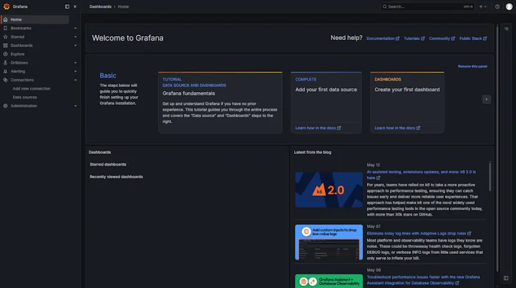516x288 pixels.
Task: Open Troubleshoot performance issues article link
Action: click(x=423, y=280)
